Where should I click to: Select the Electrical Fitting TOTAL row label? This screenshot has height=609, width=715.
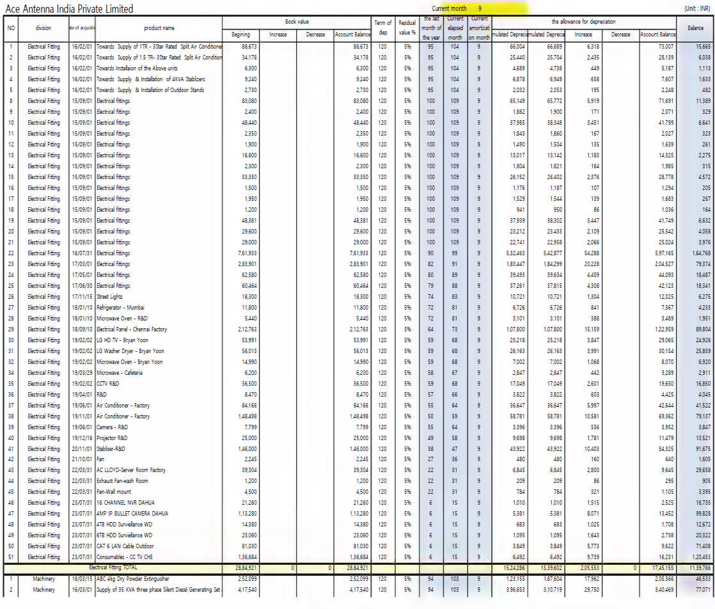coord(113,568)
